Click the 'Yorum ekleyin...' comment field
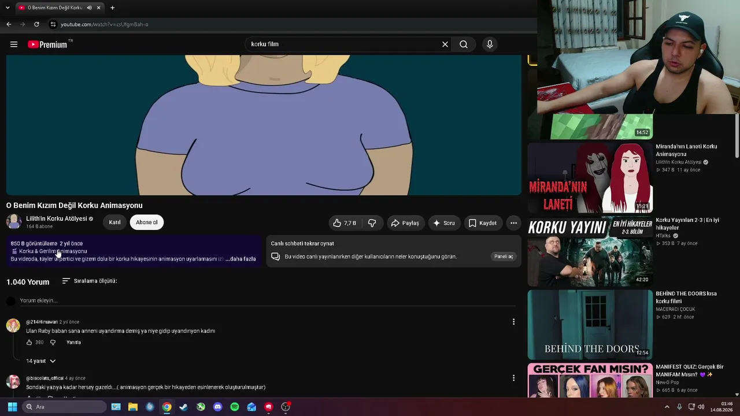 pos(267,300)
